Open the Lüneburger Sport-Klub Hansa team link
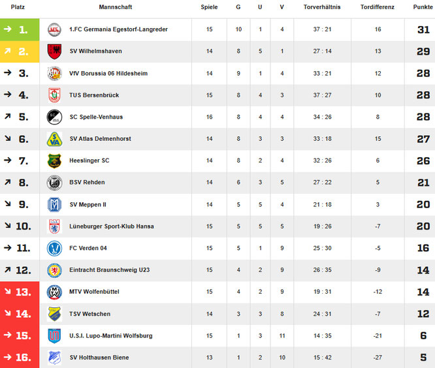 click(x=111, y=226)
